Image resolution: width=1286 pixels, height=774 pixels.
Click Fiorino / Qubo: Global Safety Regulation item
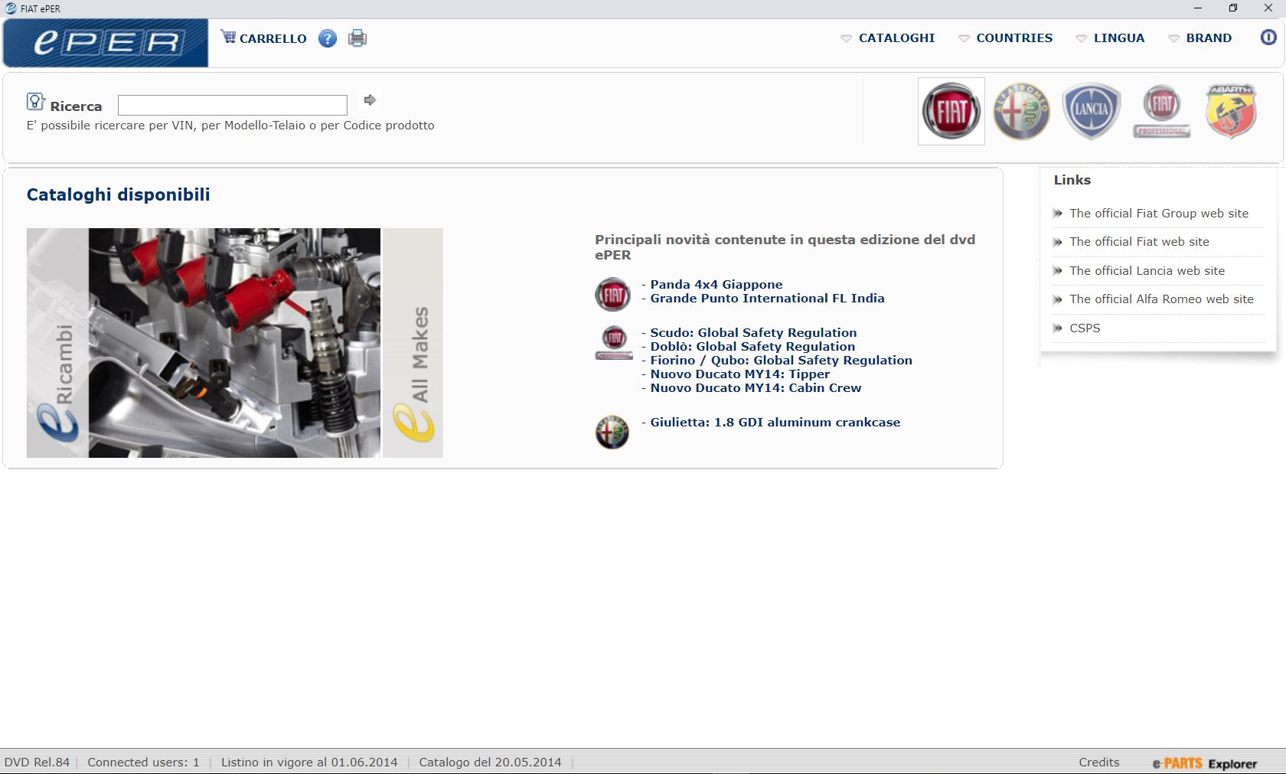point(781,361)
